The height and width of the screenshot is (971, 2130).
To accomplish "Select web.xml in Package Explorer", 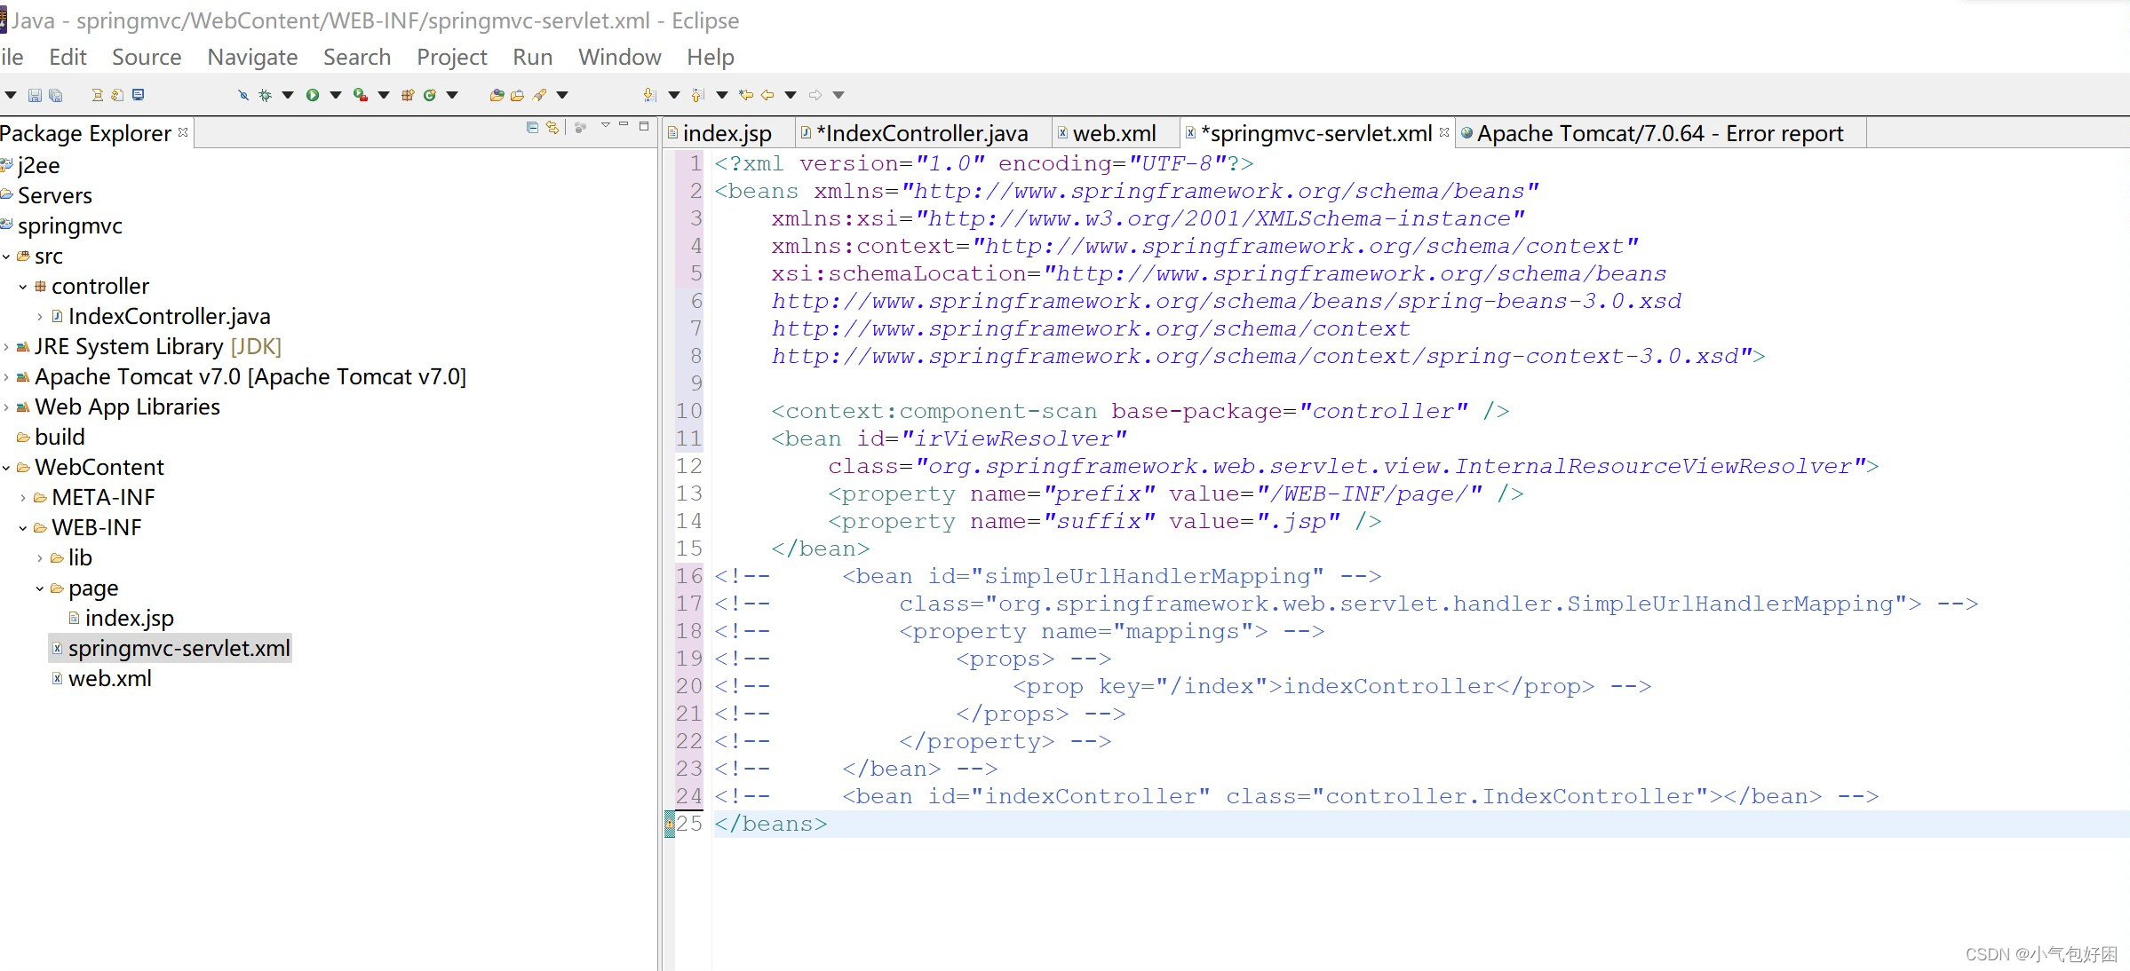I will pos(109,679).
